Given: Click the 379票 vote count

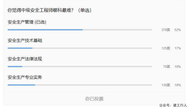Looking at the screenshot, I should (x=166, y=30).
